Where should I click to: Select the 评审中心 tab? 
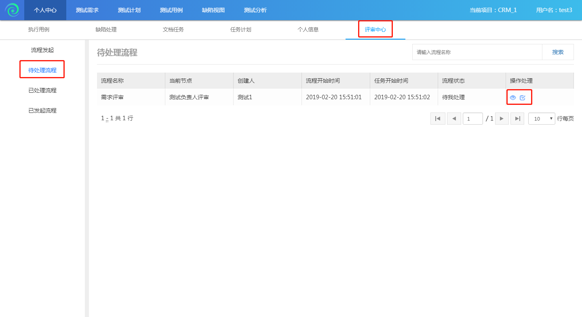tap(375, 29)
